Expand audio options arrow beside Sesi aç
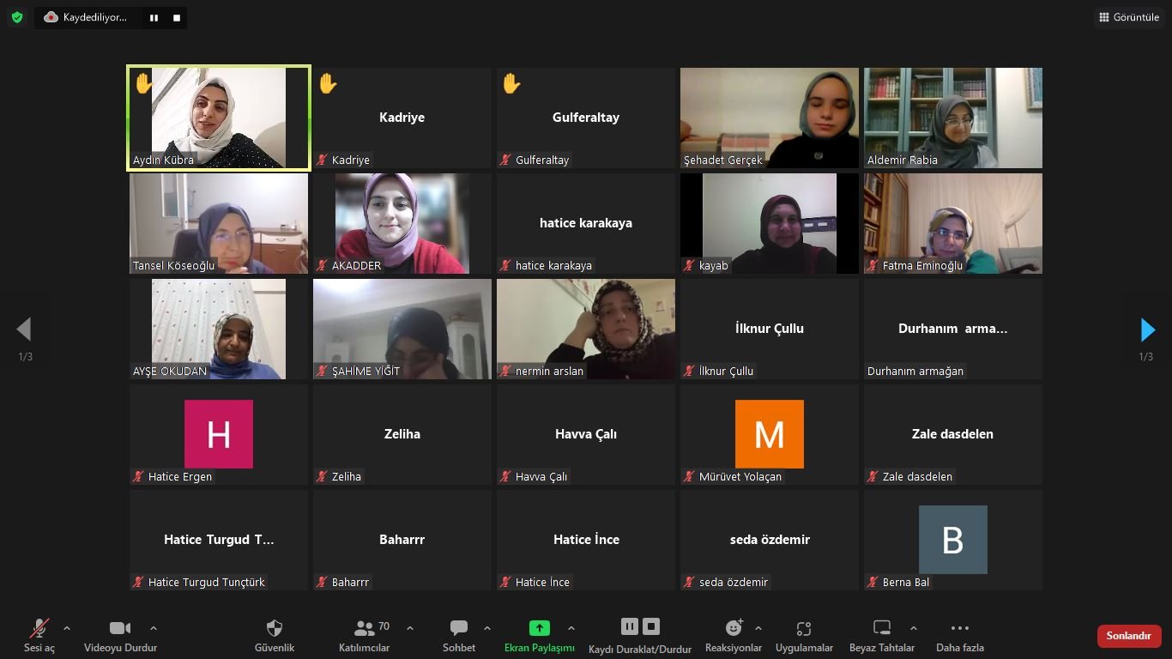The width and height of the screenshot is (1172, 659). pyautogui.click(x=67, y=628)
